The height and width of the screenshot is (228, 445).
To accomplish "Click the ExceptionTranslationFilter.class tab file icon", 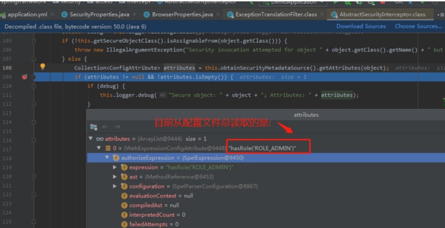I will point(231,14).
